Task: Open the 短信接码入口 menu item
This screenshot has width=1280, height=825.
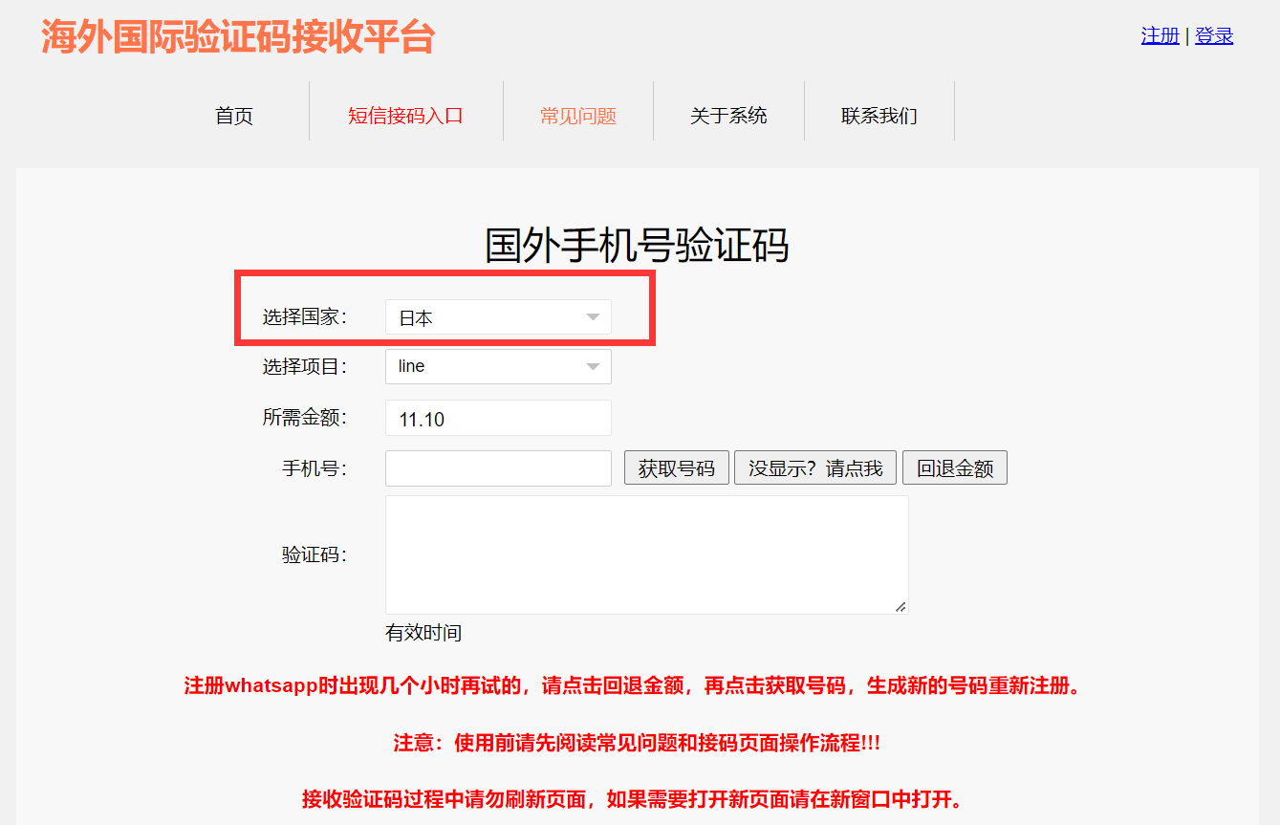Action: [x=405, y=116]
